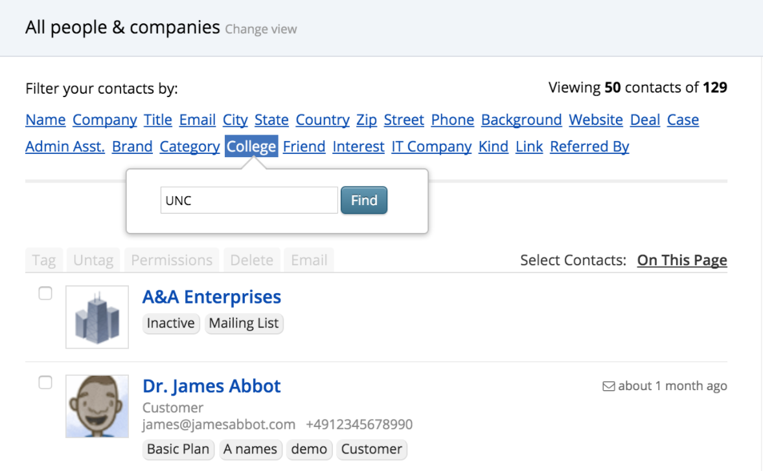Filter contacts by Background
This screenshot has height=471, width=763.
(x=521, y=120)
